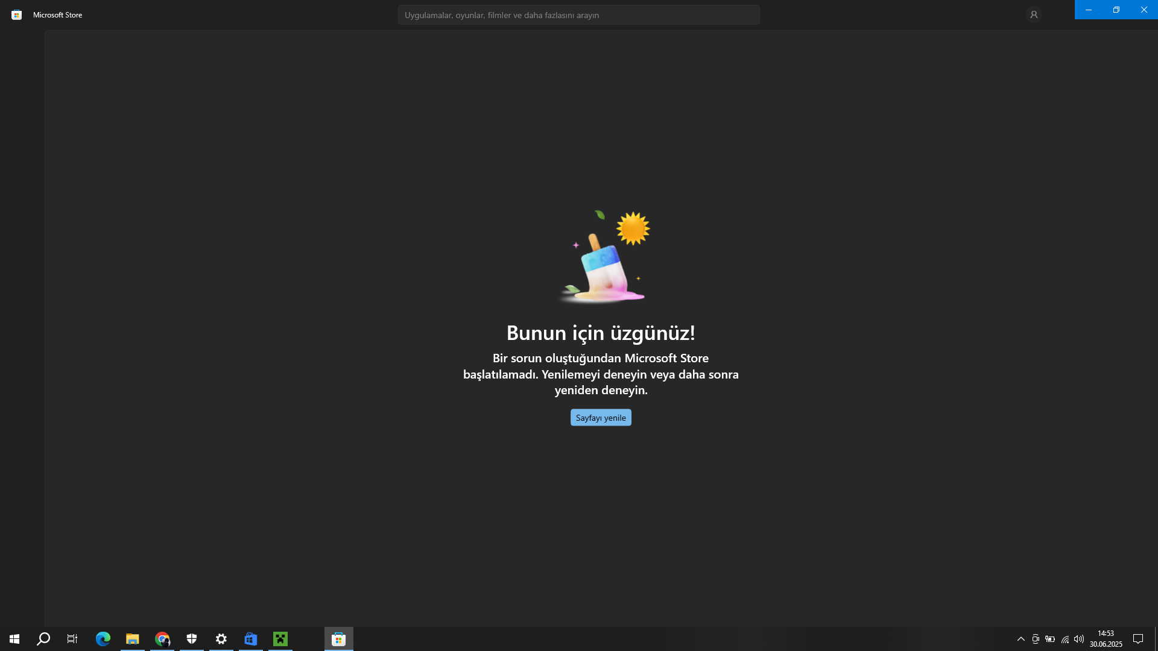1158x651 pixels.
Task: Open the volume speaker control
Action: coord(1079,639)
